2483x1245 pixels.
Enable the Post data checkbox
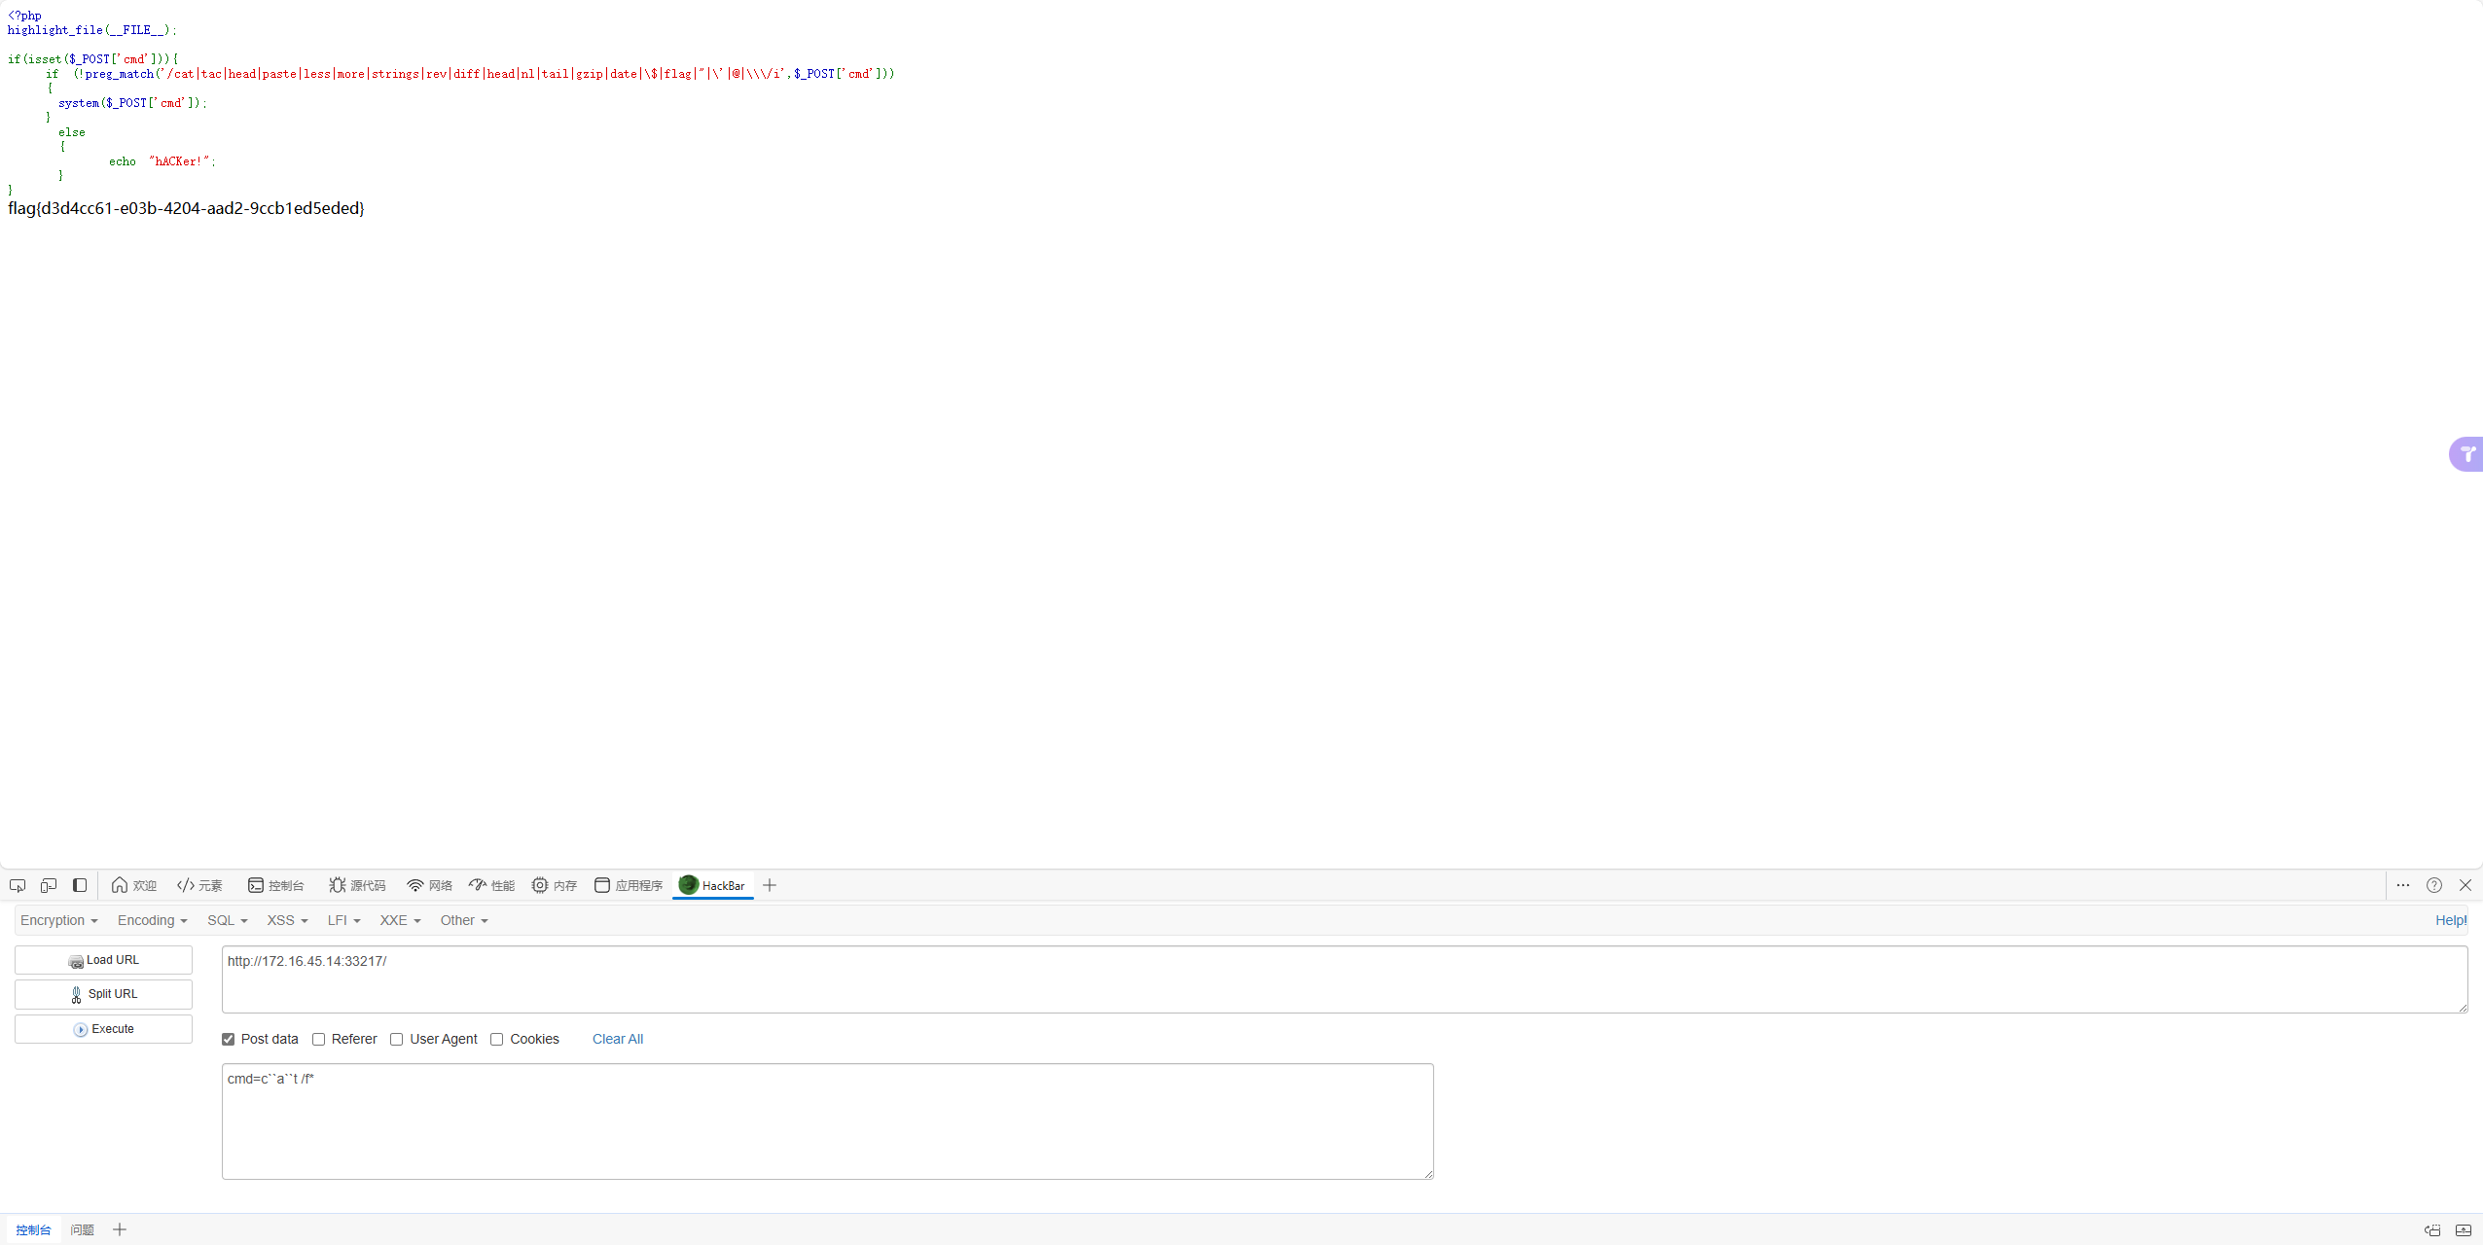tap(227, 1039)
